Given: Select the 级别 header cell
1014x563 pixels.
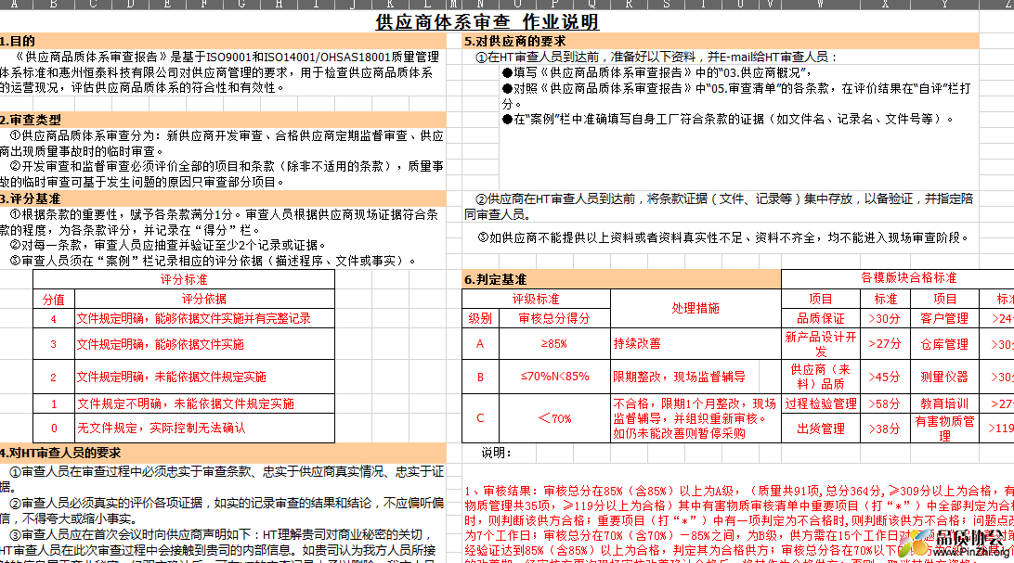Looking at the screenshot, I should [480, 318].
